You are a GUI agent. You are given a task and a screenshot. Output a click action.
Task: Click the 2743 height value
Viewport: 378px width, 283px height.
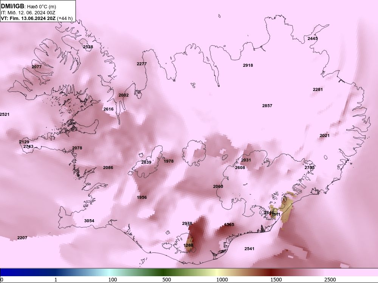[x=28, y=146]
